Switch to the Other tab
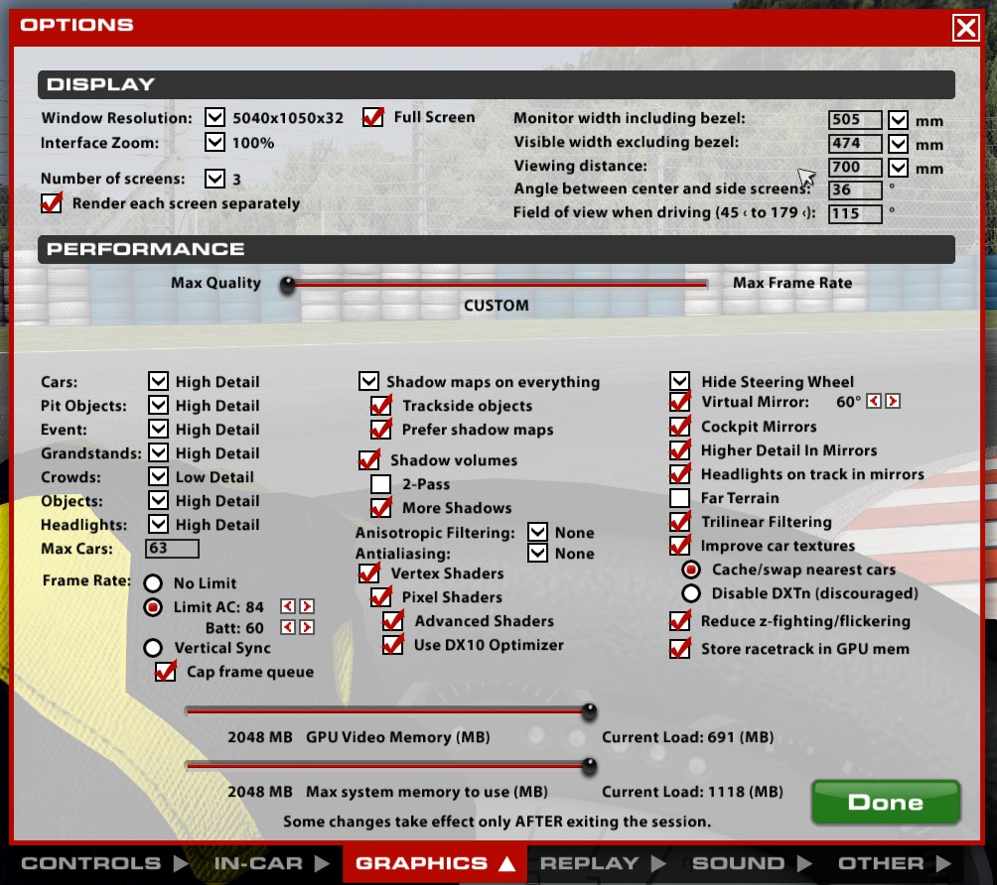The height and width of the screenshot is (885, 997). tap(895, 863)
